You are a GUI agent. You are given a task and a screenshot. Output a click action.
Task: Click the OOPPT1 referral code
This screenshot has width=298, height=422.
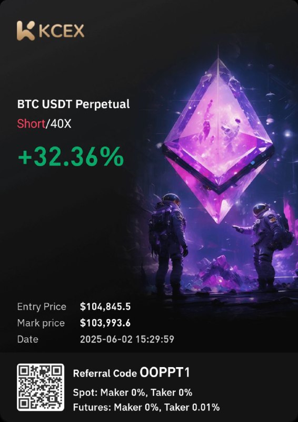tap(165, 373)
